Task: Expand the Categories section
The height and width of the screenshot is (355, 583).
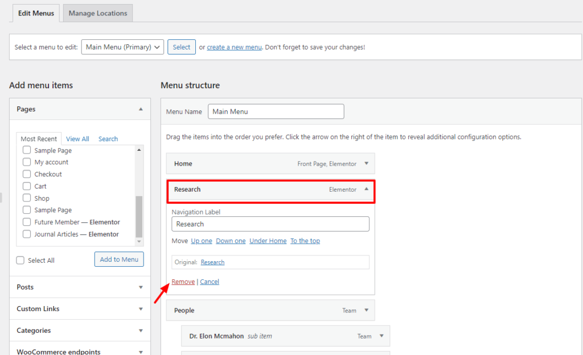Action: tap(141, 331)
